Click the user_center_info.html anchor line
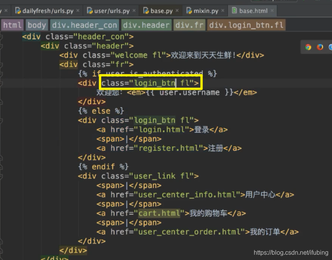Screen dimensions: 332x260 (x=195, y=195)
